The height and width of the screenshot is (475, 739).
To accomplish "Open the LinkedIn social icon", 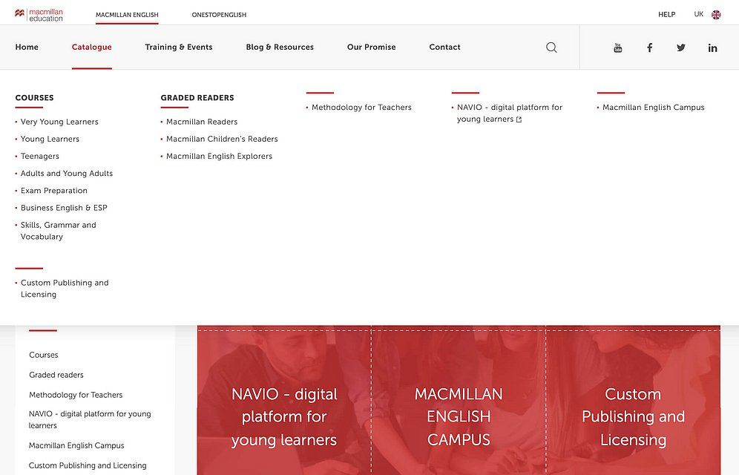I will [712, 47].
